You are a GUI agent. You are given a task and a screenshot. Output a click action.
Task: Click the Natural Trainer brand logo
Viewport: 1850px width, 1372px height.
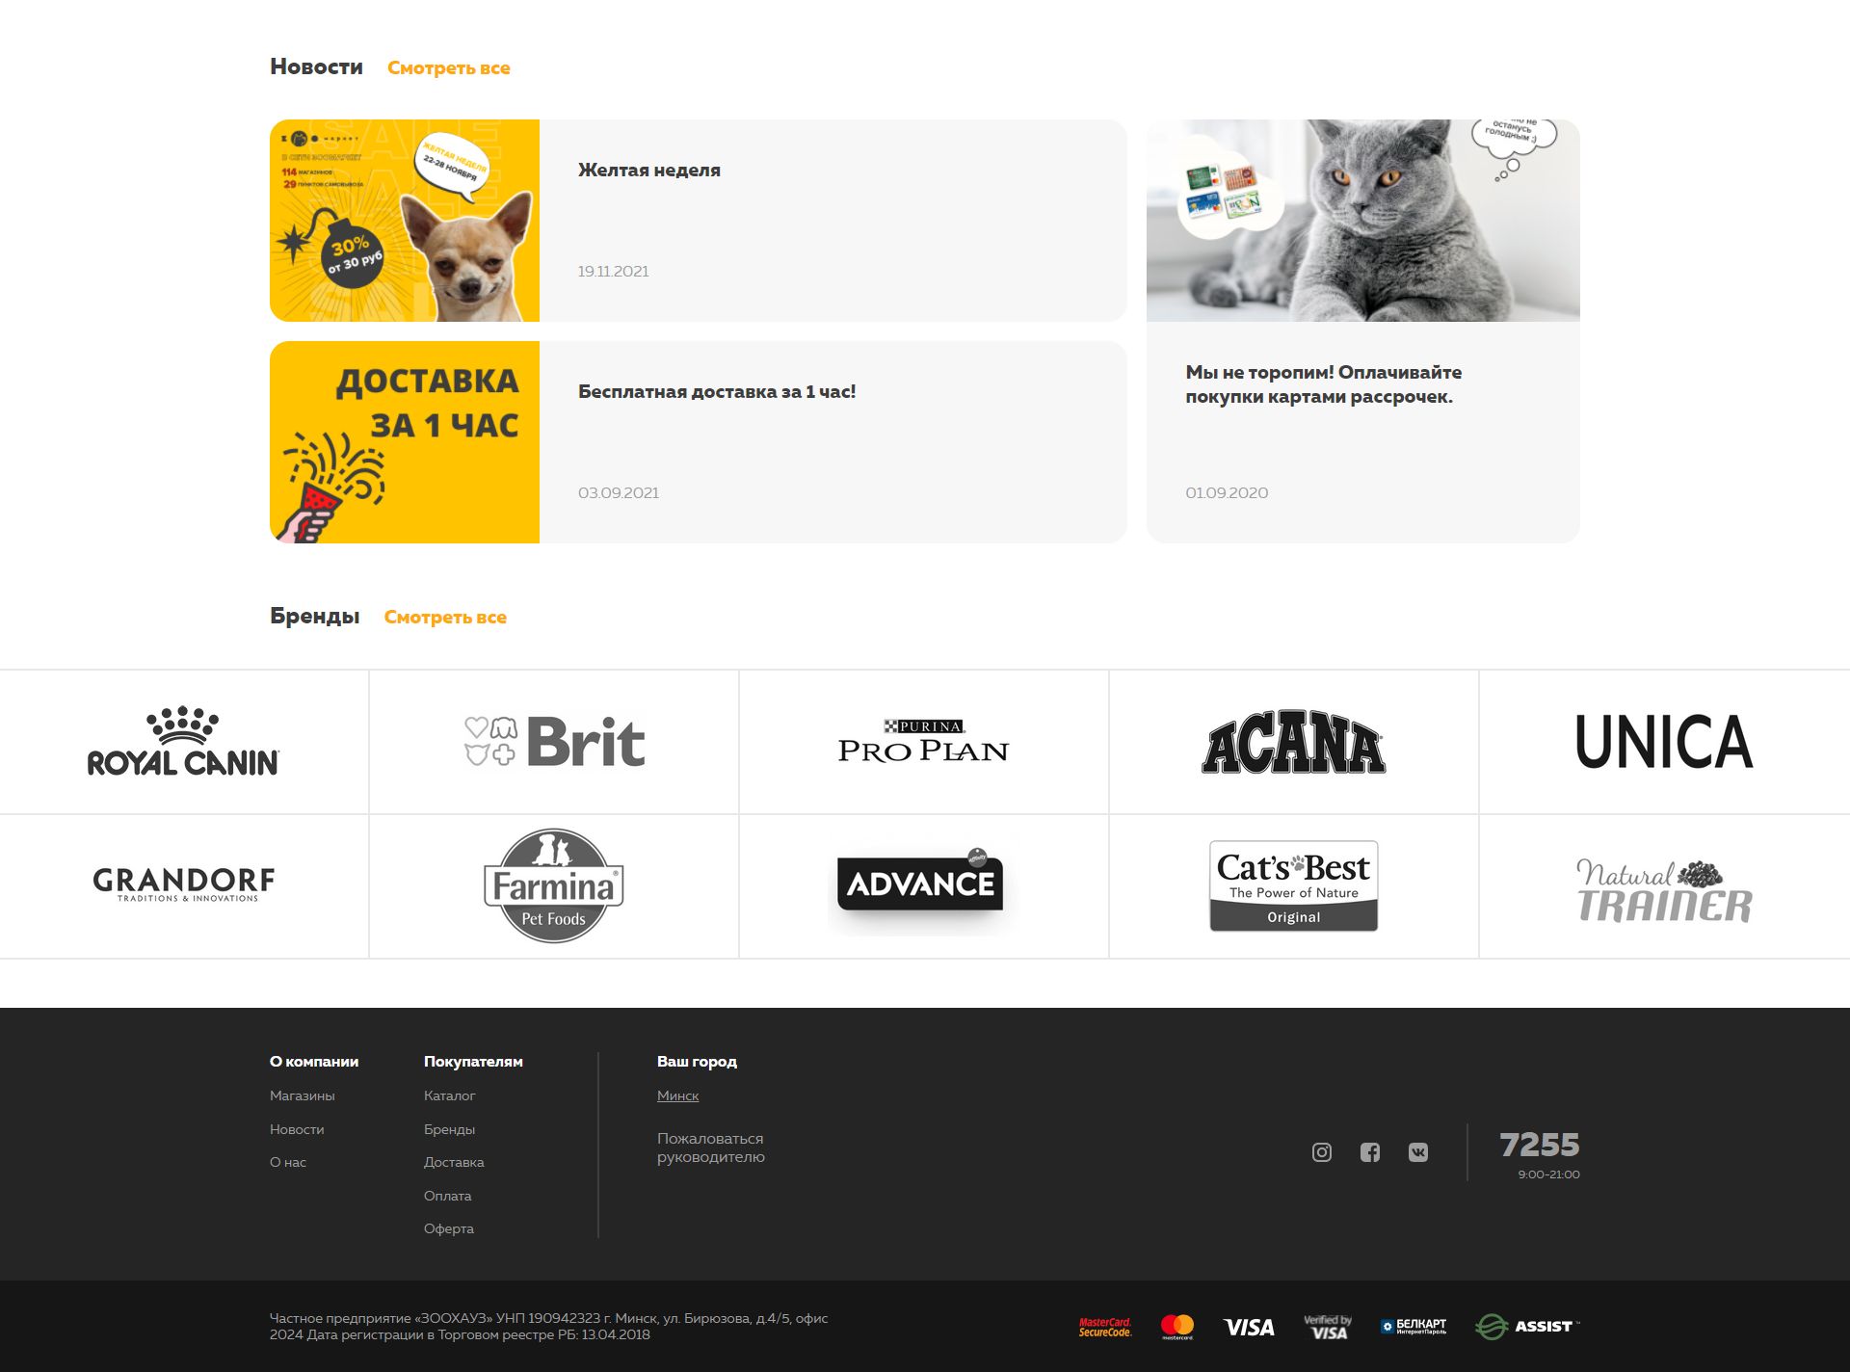pyautogui.click(x=1664, y=891)
